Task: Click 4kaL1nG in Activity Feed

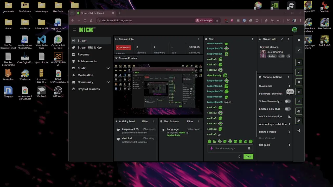Action: pyautogui.click(x=127, y=138)
